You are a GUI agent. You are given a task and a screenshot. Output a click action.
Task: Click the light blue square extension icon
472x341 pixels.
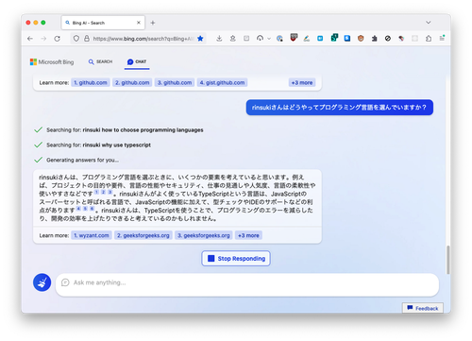(x=320, y=39)
